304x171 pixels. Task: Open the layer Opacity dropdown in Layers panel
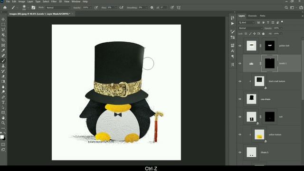click(281, 28)
